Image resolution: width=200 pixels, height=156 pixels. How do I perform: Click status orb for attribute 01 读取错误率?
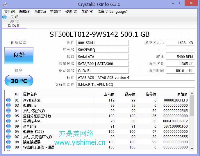(8, 100)
